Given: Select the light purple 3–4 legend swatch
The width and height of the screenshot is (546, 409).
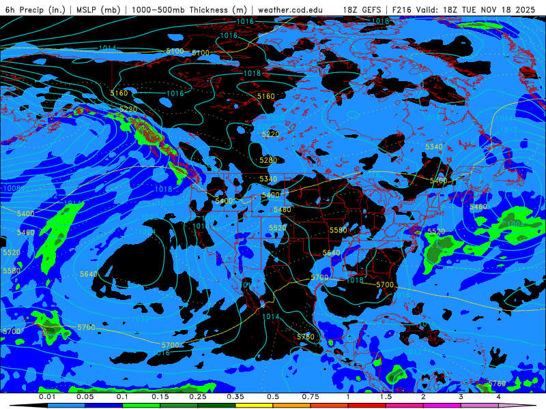Looking at the screenshot, I should click(480, 406).
